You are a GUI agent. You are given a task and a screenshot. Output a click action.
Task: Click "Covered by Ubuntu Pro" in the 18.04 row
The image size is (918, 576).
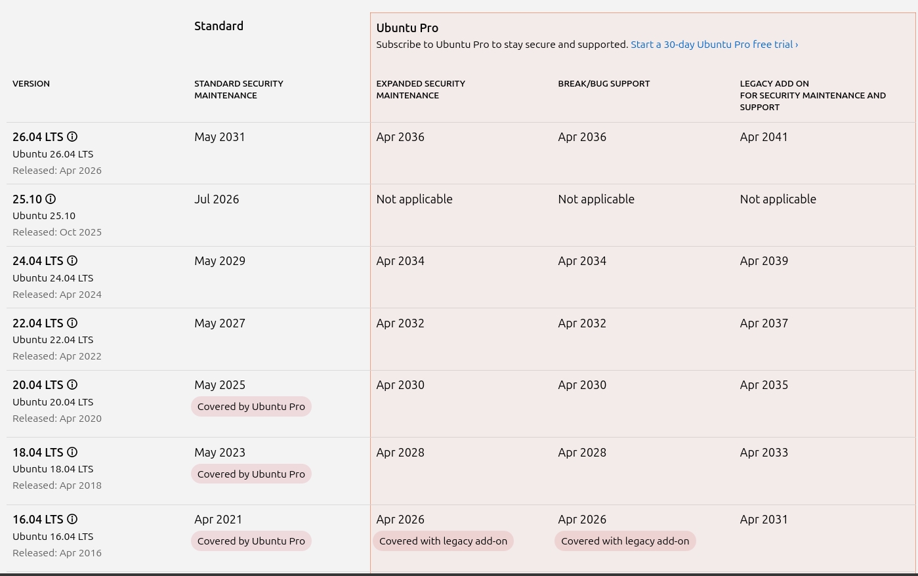pos(251,474)
